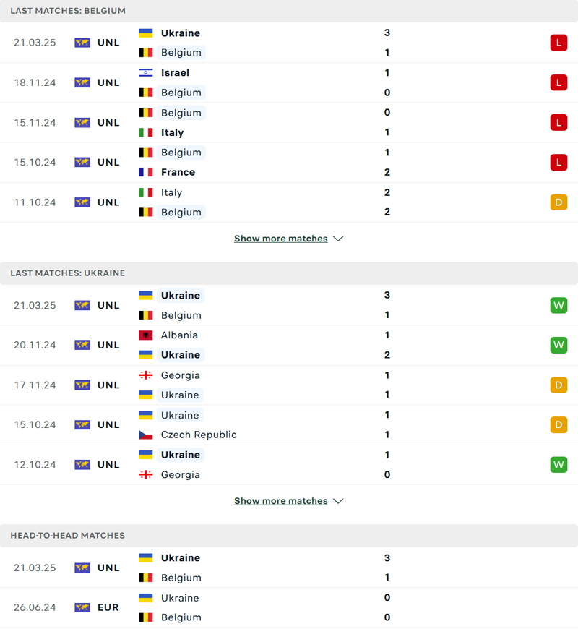Viewport: 578px width, 629px height.
Task: Click UNL competition icon for 21.03.25 Belgium match
Action: pyautogui.click(x=82, y=43)
